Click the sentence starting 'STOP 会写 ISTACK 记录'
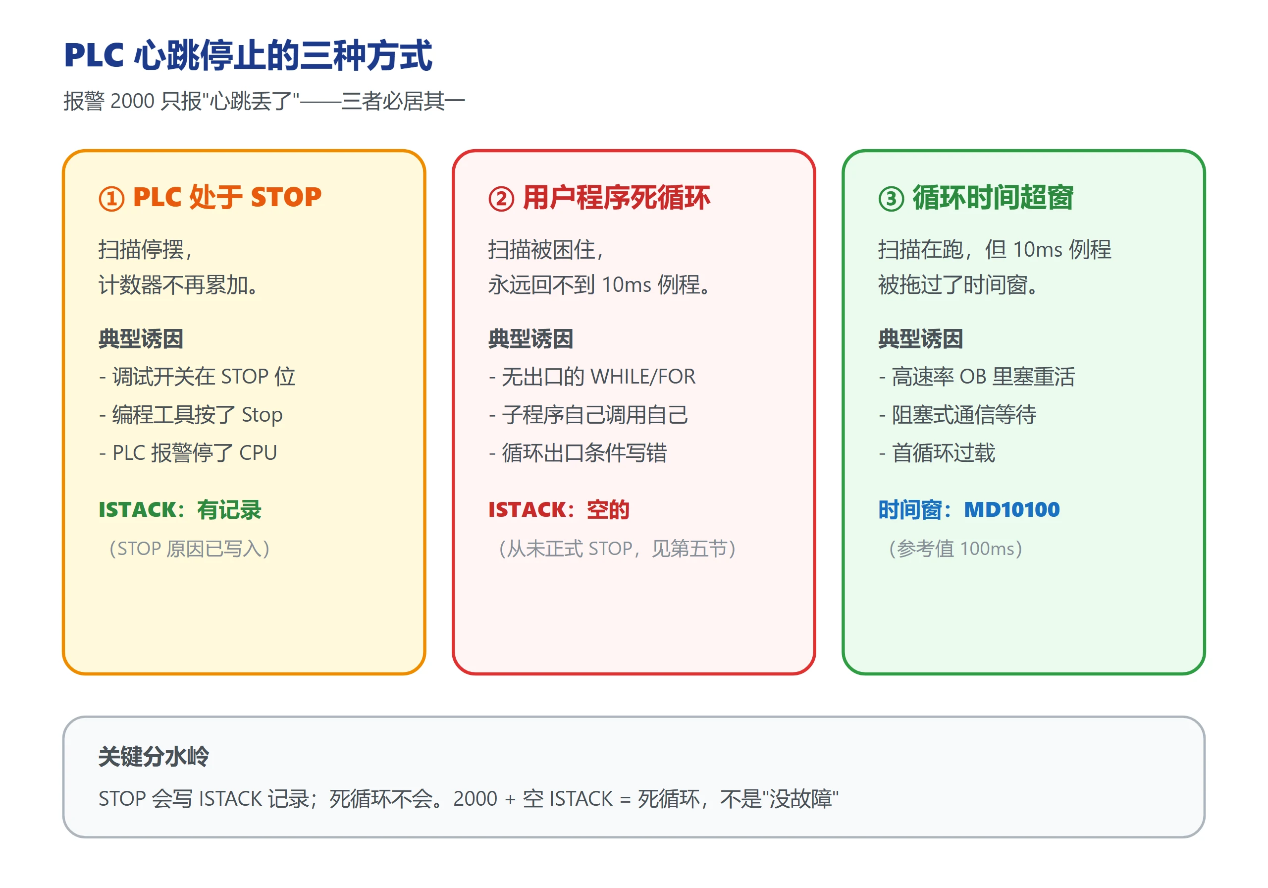 coord(469,799)
